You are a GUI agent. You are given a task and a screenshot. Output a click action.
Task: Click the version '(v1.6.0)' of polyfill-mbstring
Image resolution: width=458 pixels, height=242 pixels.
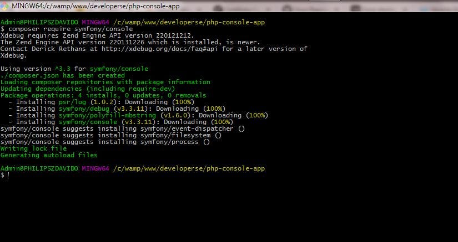tap(175, 115)
